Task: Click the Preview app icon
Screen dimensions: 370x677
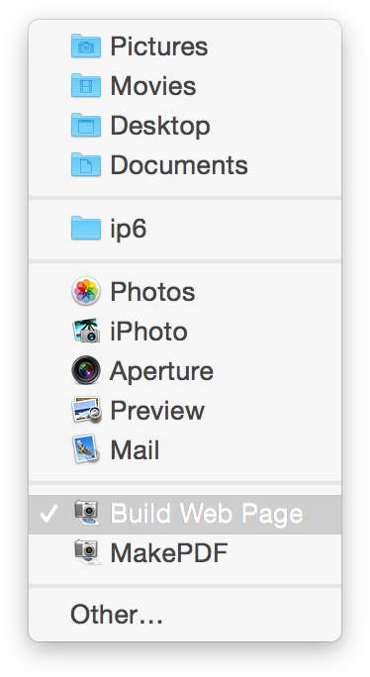Action: tap(86, 410)
